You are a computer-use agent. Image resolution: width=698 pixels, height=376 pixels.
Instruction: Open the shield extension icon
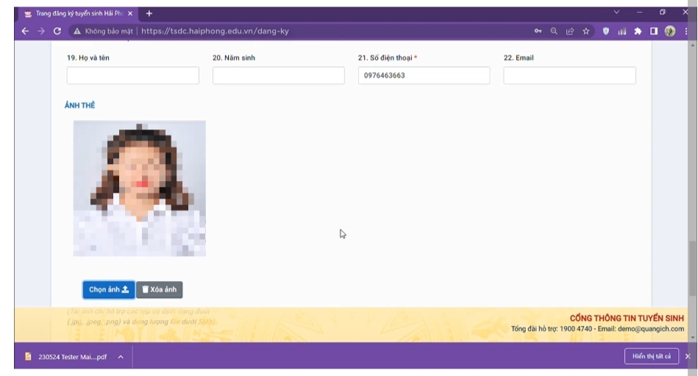(x=605, y=32)
